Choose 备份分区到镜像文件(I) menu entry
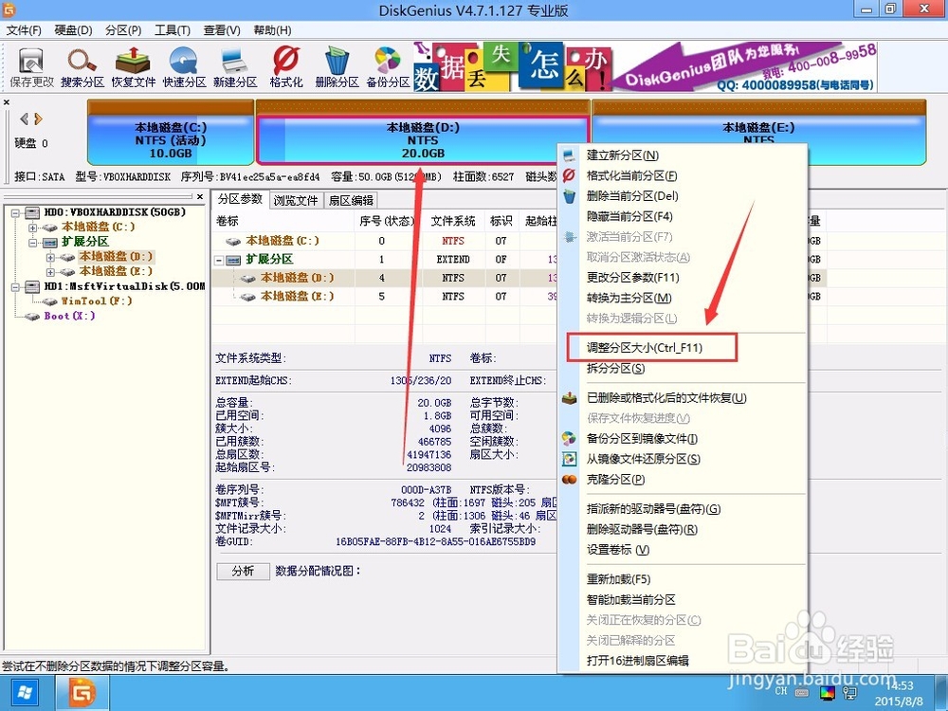Screen dimensions: 948x711 point(682,438)
